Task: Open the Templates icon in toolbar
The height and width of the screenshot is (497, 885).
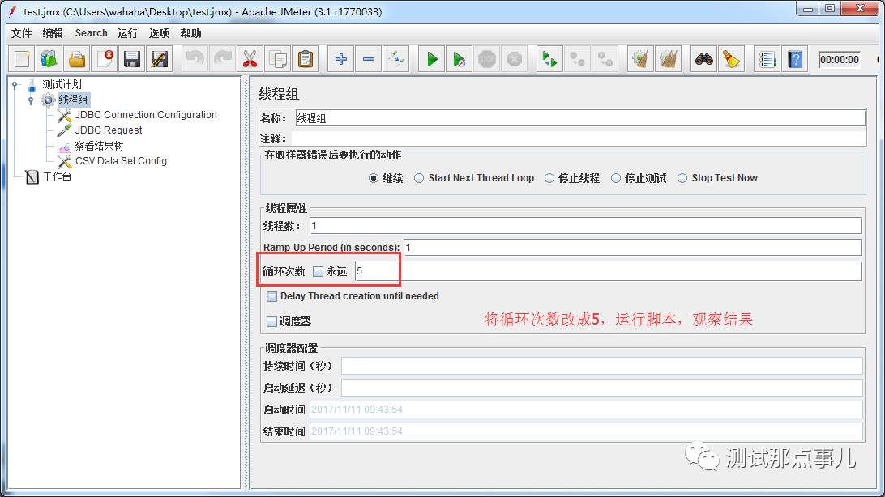Action: click(49, 59)
